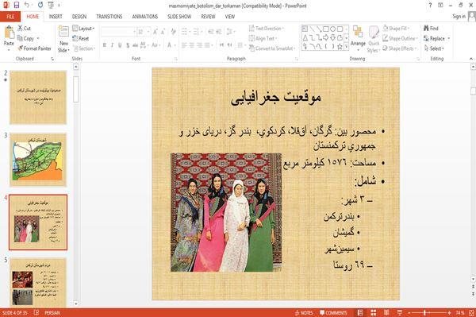Open the font color dropdown

[x=175, y=45]
